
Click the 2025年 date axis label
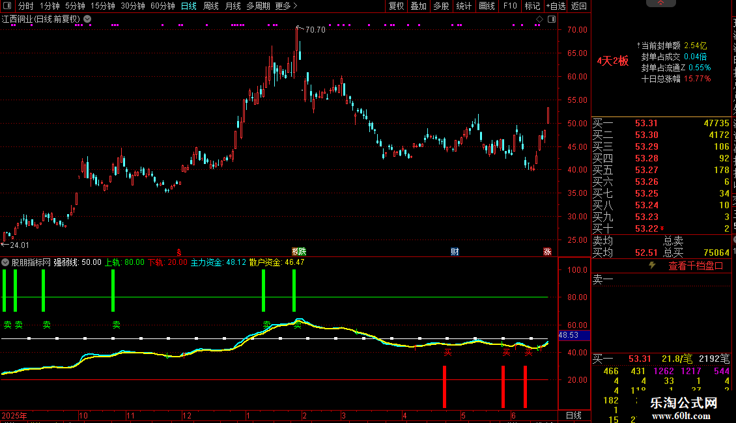click(x=14, y=416)
